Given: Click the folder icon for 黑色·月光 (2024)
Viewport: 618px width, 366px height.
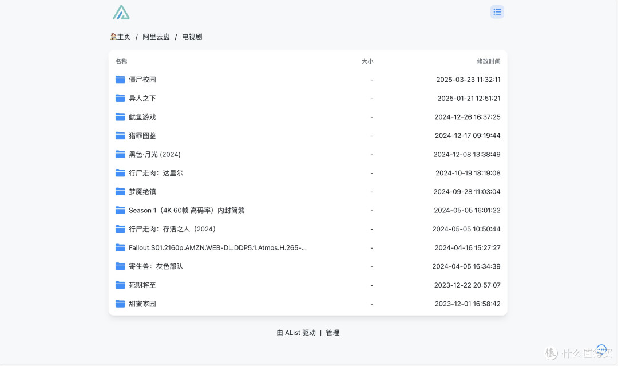Looking at the screenshot, I should pos(120,154).
